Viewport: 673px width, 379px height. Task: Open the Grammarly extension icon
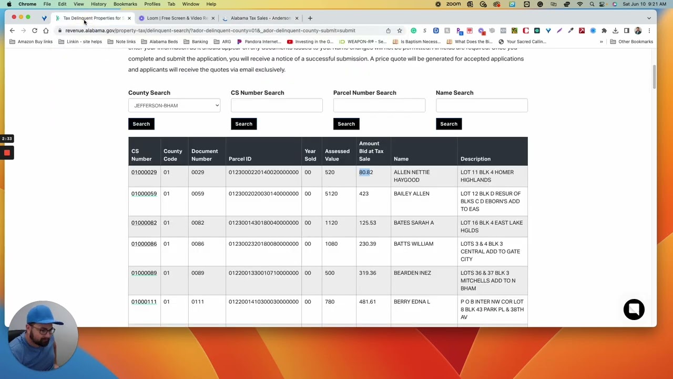point(414,31)
